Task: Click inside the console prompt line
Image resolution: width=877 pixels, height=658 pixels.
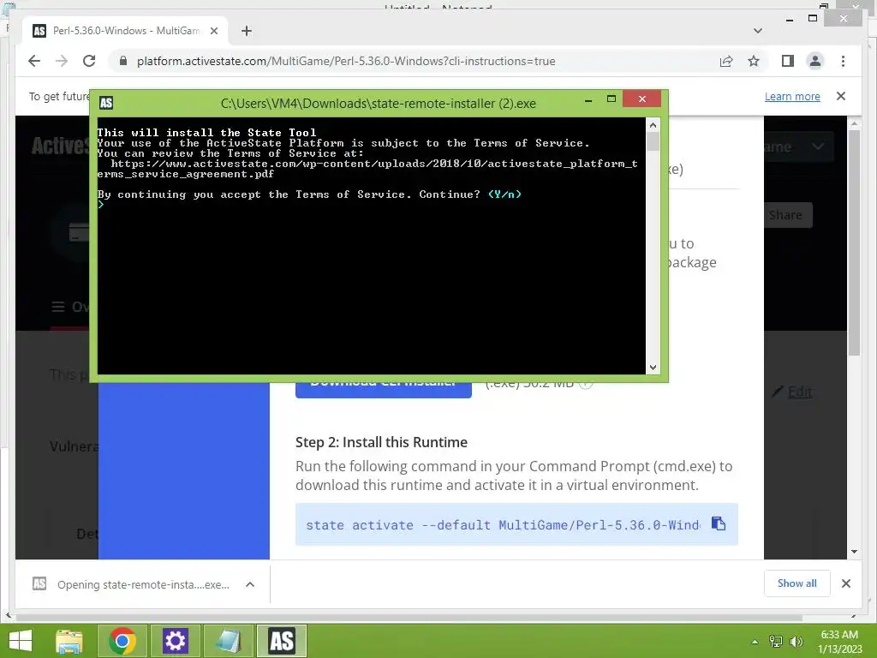Action: tap(371, 204)
